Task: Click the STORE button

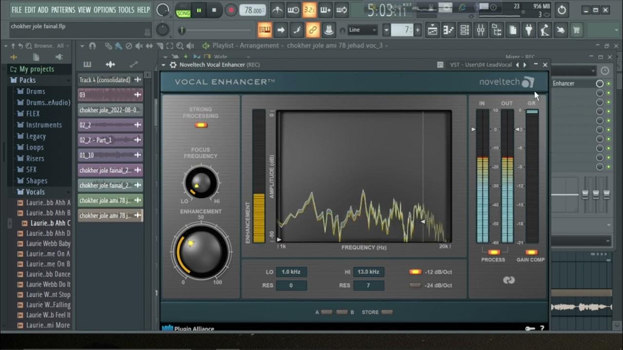Action: point(387,312)
